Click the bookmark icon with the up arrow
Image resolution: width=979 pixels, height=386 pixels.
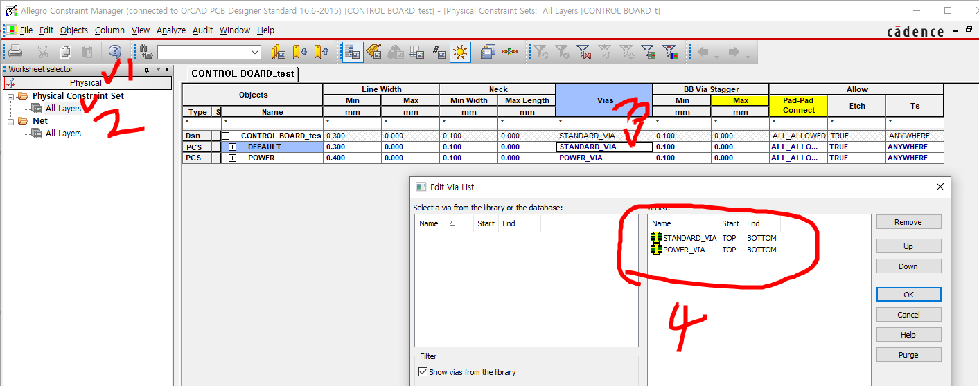tap(321, 52)
